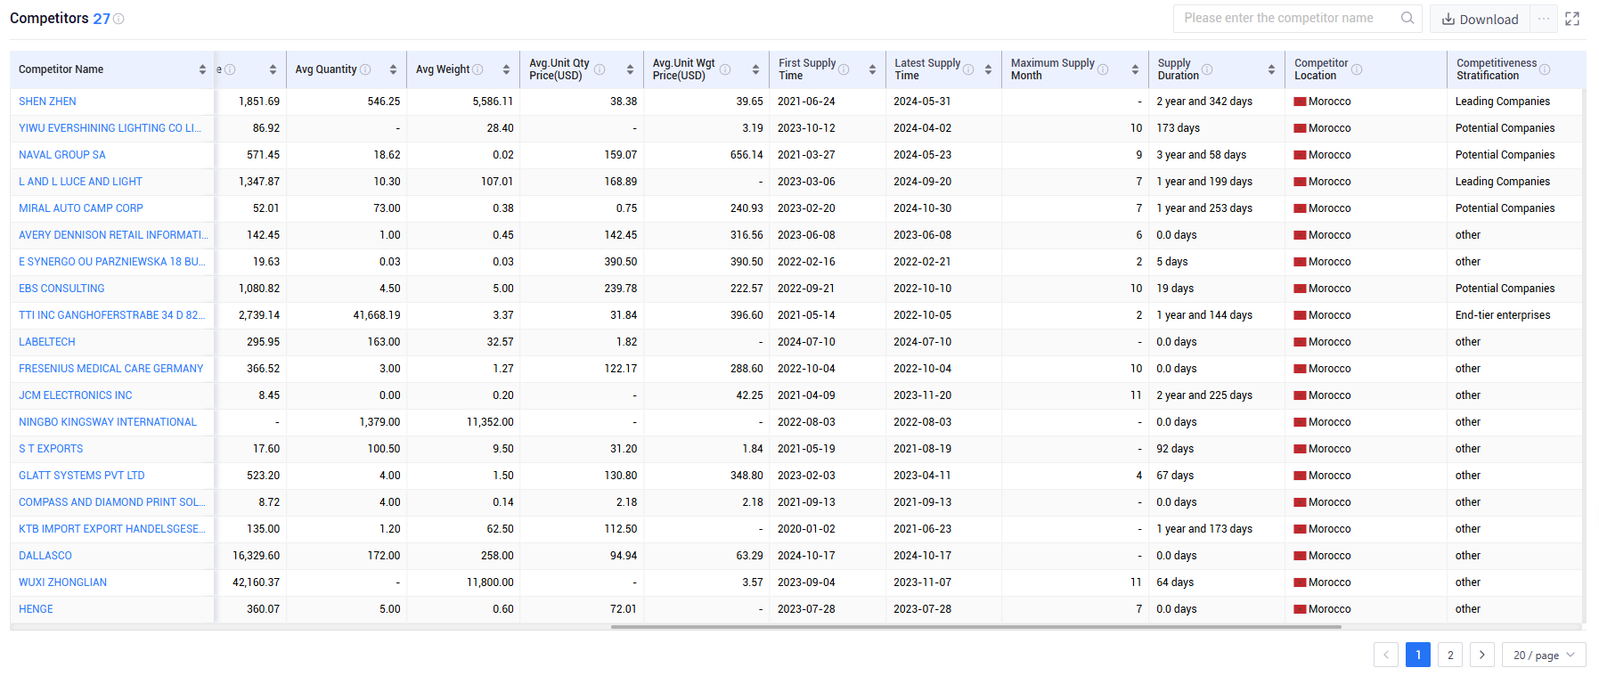
Task: Show info for First Supply Time
Action: click(844, 69)
